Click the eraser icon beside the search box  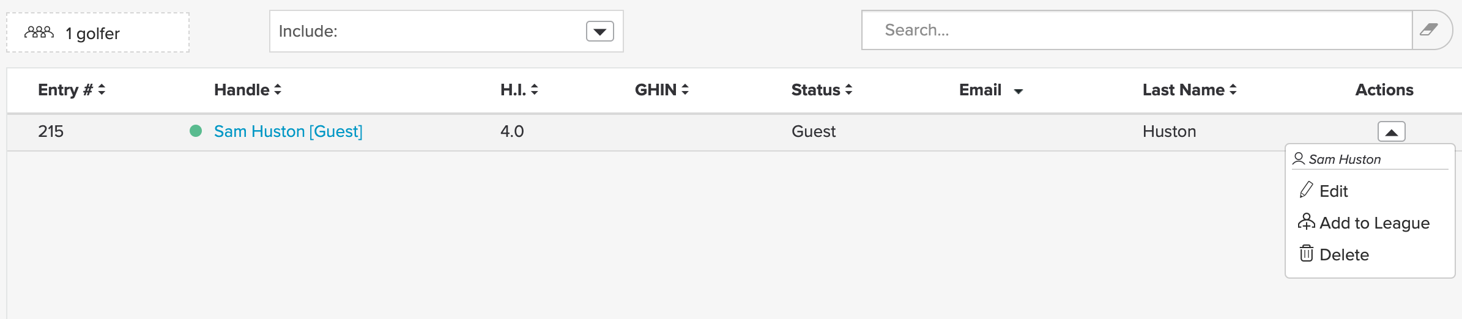coord(1428,30)
